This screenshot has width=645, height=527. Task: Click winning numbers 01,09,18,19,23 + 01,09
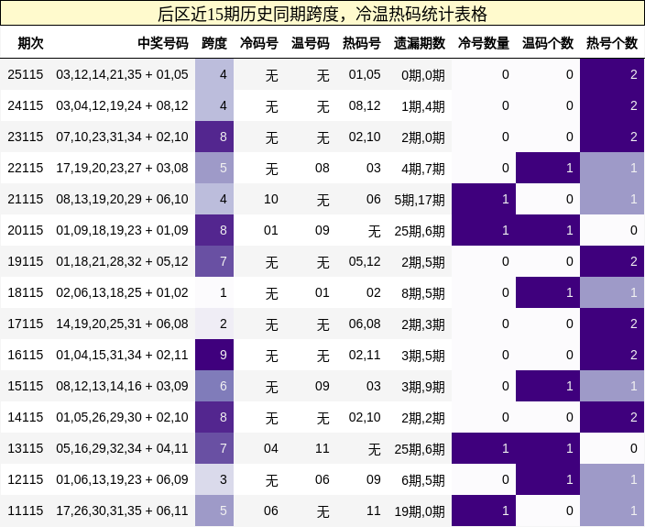pos(122,230)
